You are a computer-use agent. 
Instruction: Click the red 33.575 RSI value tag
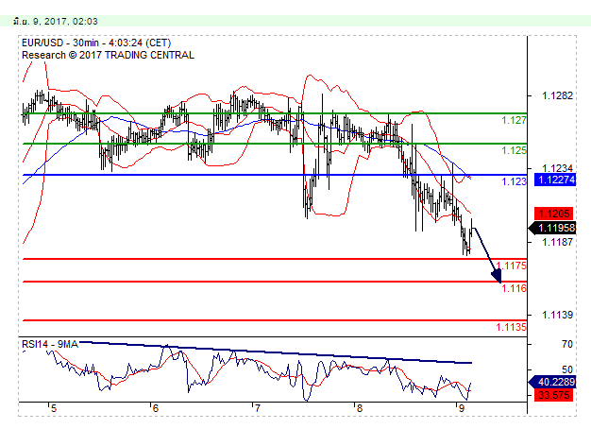554,395
